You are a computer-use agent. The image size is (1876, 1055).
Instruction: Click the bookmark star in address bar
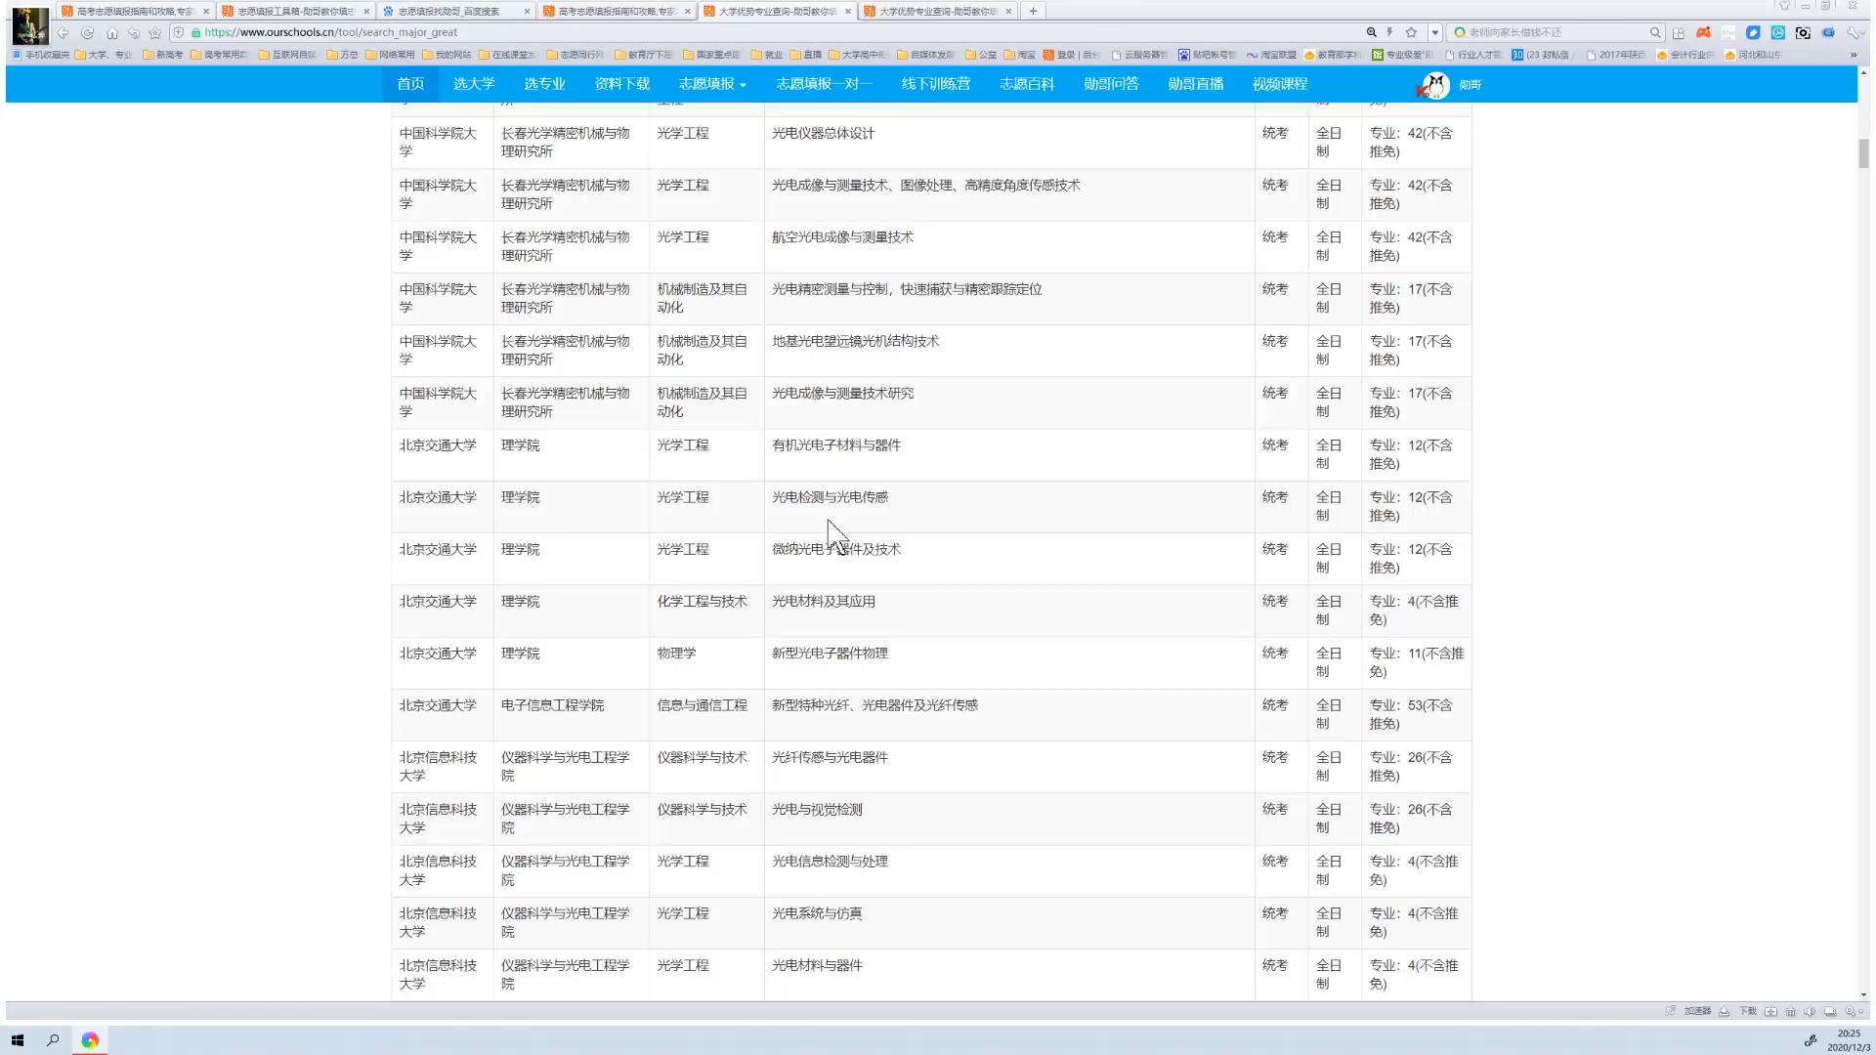coord(1411,32)
